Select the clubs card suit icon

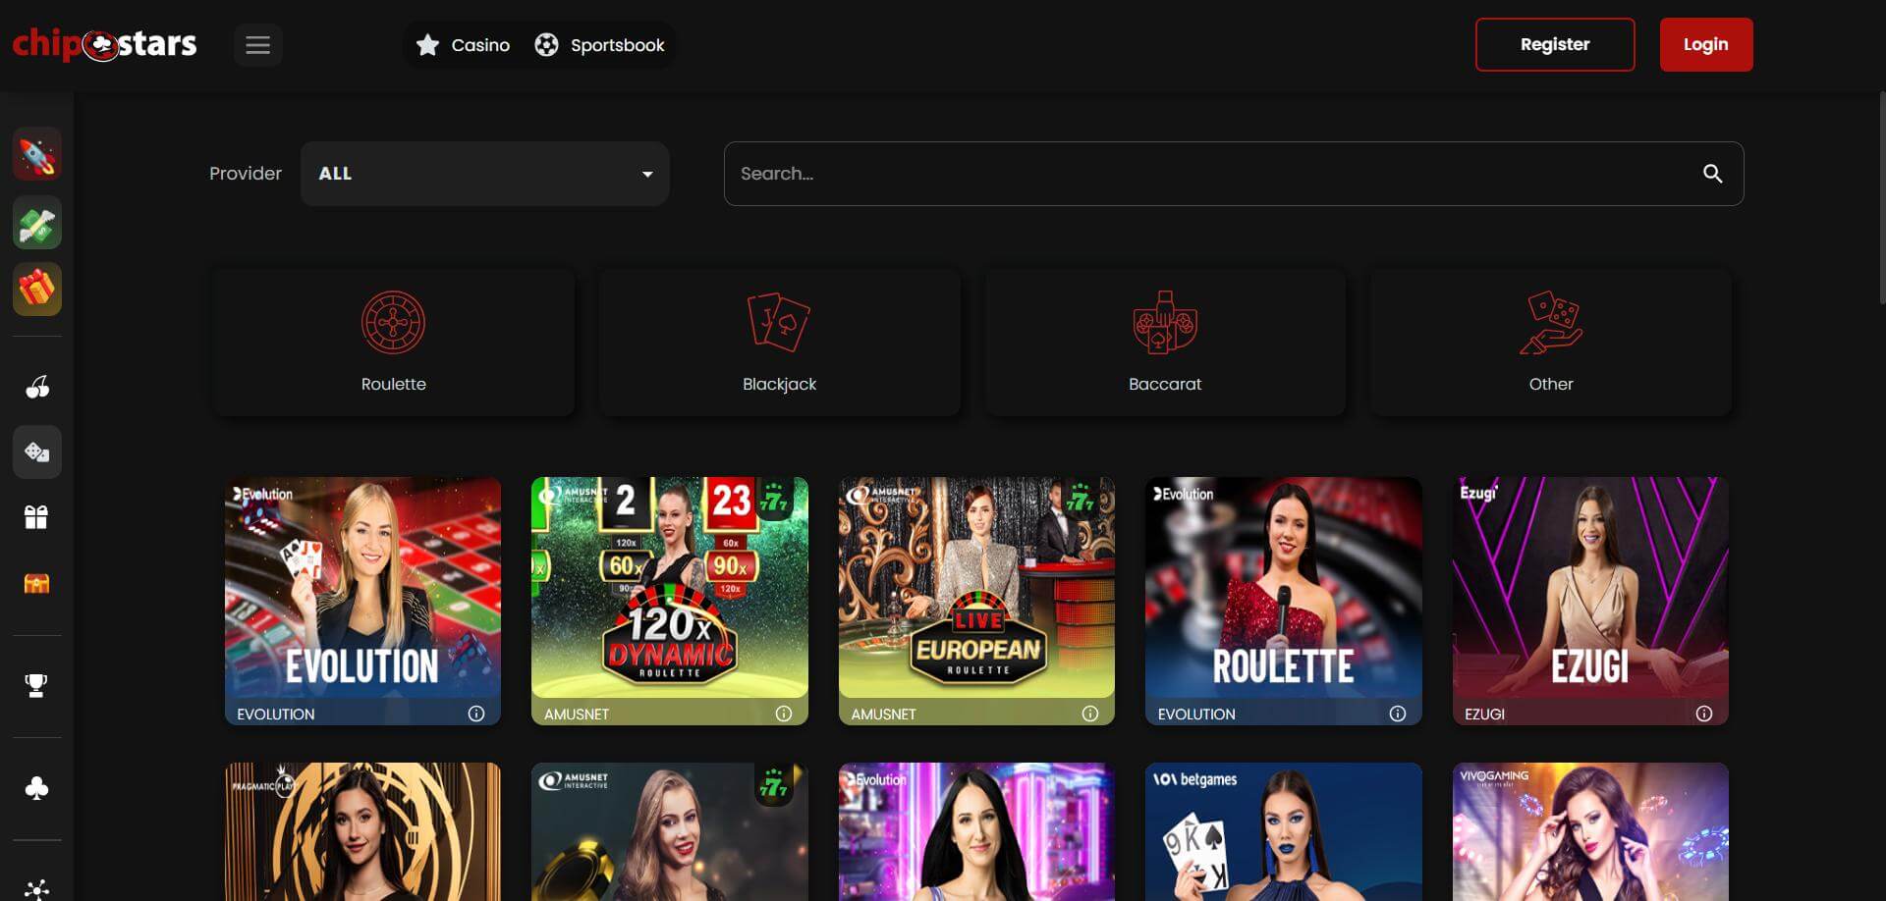[x=37, y=787]
